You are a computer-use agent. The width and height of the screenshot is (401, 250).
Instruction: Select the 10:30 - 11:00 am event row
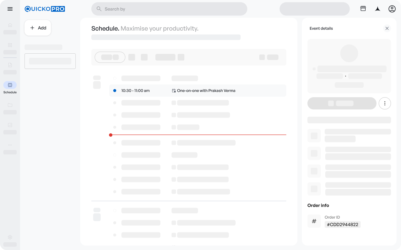[x=198, y=91]
